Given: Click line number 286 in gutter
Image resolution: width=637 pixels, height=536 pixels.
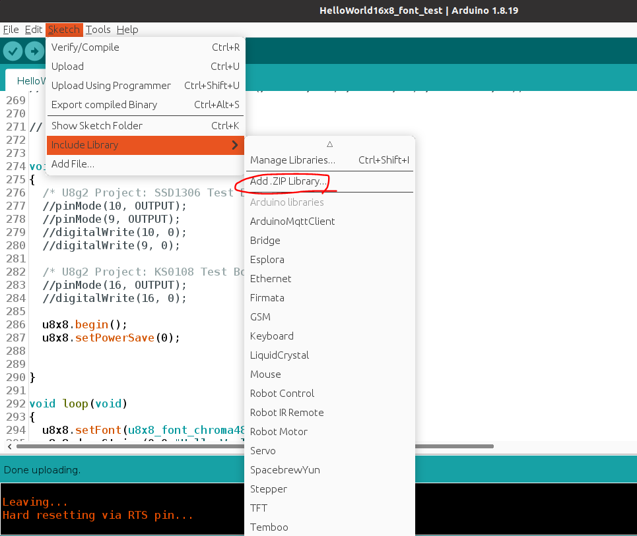Looking at the screenshot, I should [x=15, y=324].
